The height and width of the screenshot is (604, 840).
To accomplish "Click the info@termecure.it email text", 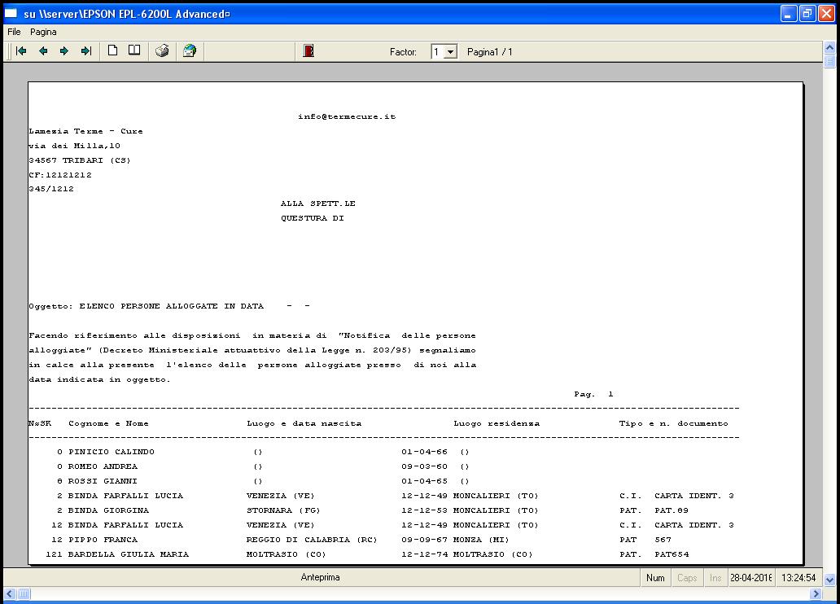I will [x=347, y=116].
